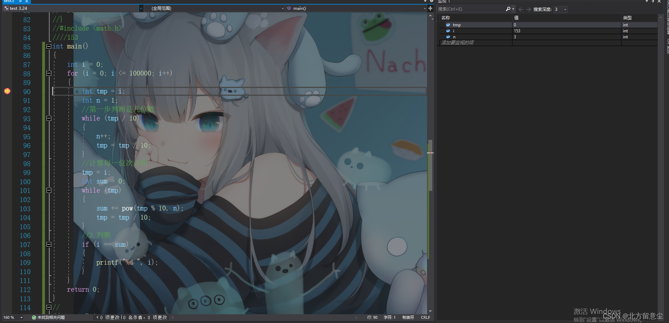Click the editor vertical scrollbar thumb
The image size is (669, 323).
point(430,165)
